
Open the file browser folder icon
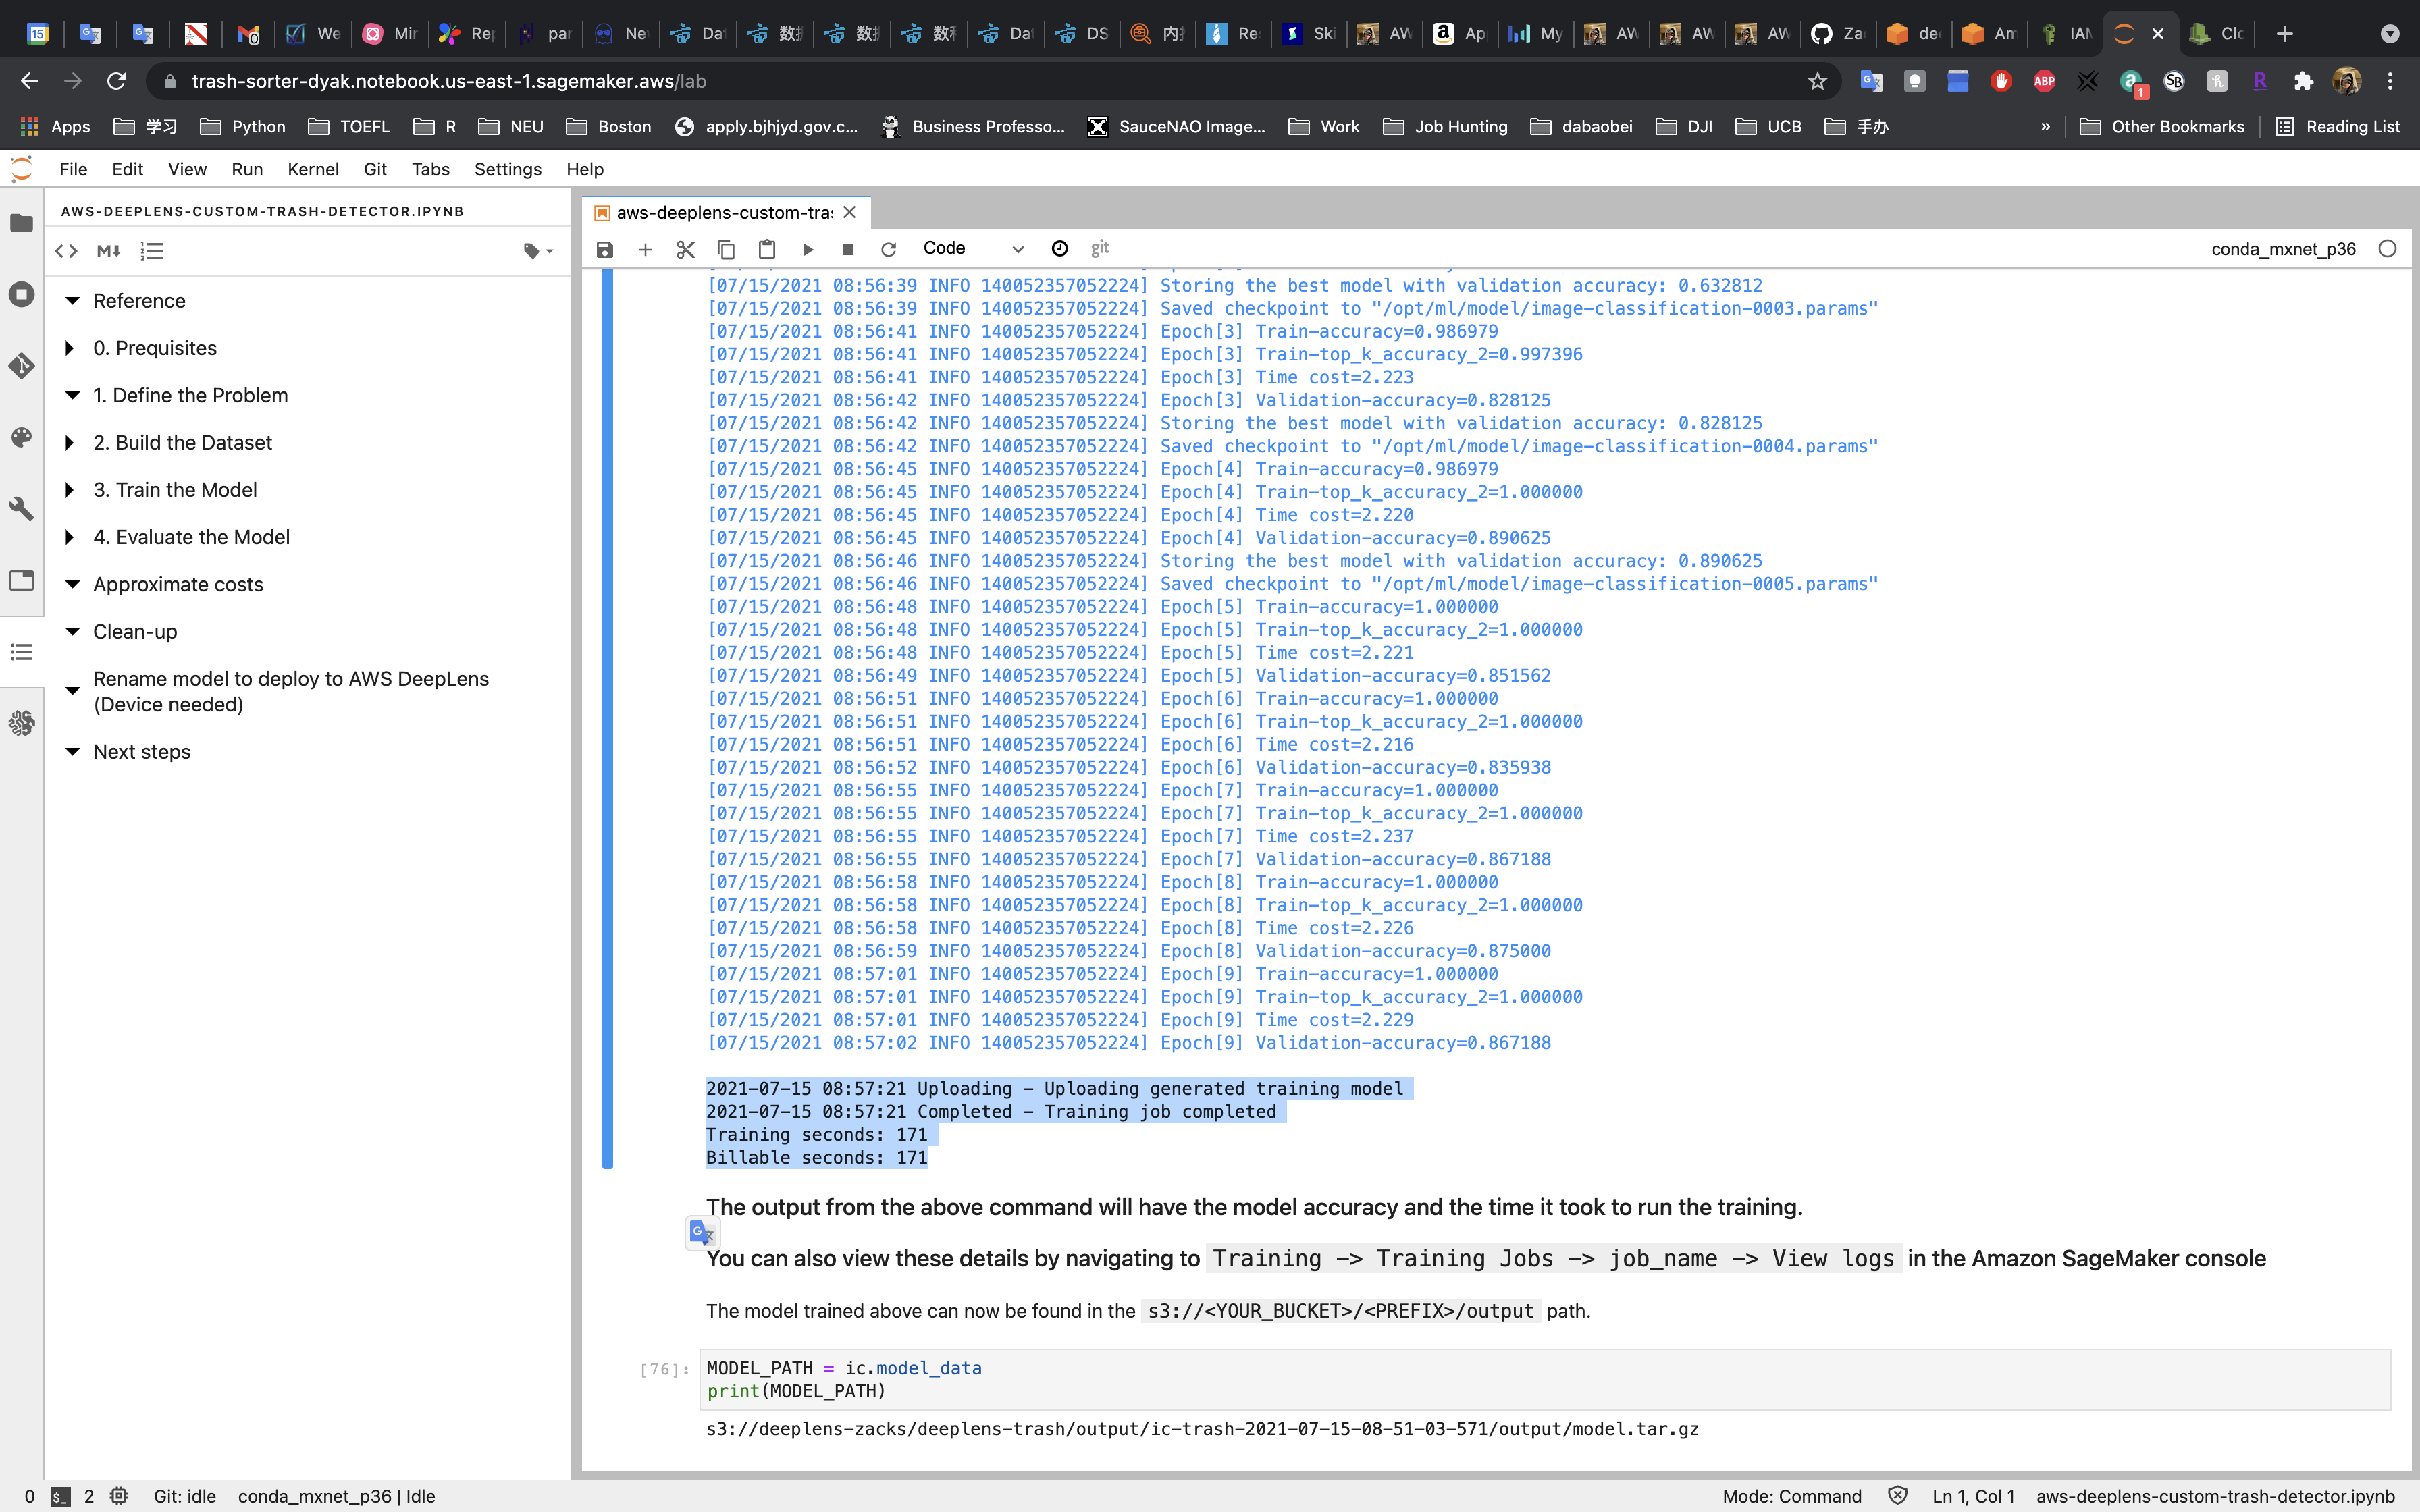pyautogui.click(x=21, y=222)
